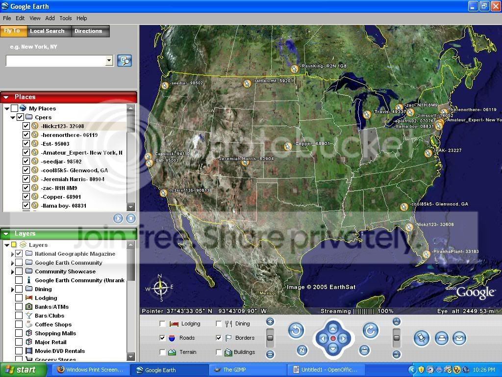
Task: Uncheck the Borders checkbox
Action: pos(219,338)
